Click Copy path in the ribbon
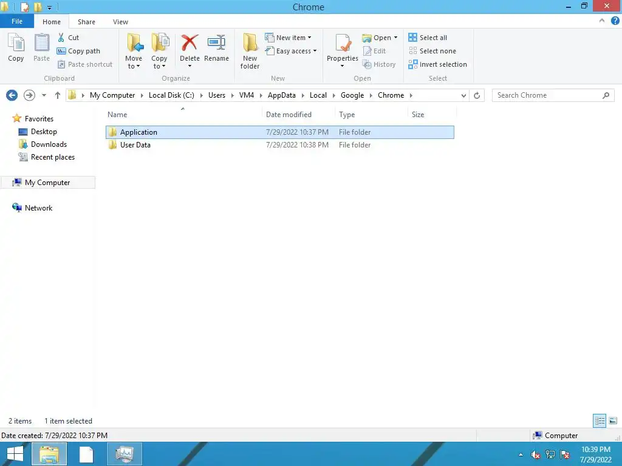Screen dimensions: 622x466 click(x=78, y=51)
